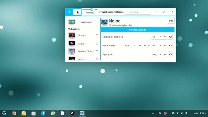Viewport: 208px width, 117px height.
Task: Maximize the LiveWallpaper Preferences window
Action: point(164,12)
